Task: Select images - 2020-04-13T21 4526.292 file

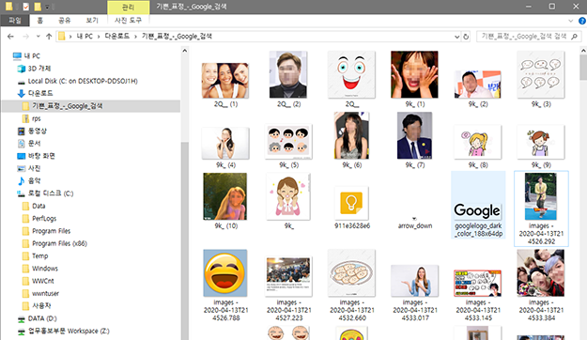Action: [x=541, y=209]
